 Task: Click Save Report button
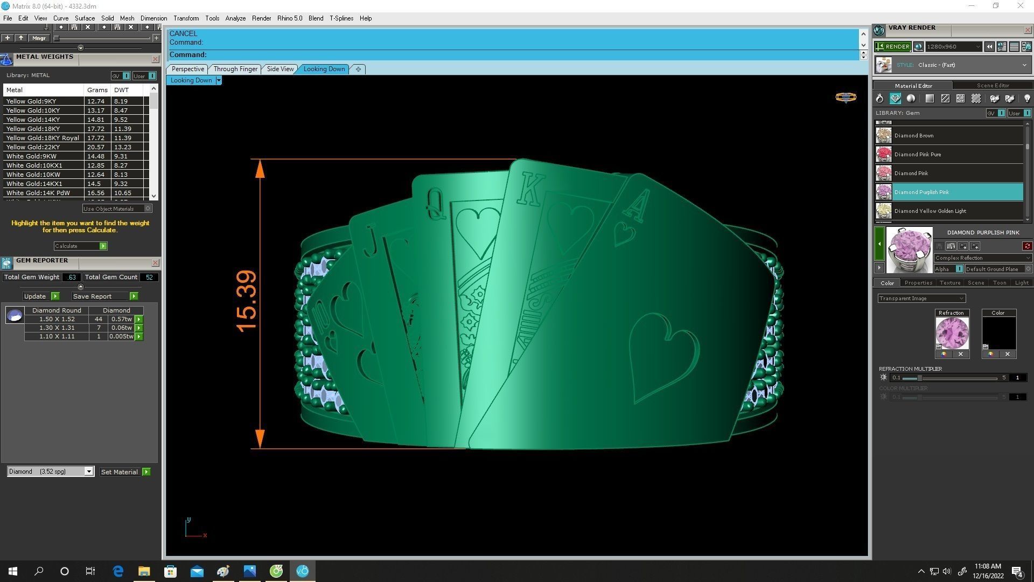tap(104, 296)
